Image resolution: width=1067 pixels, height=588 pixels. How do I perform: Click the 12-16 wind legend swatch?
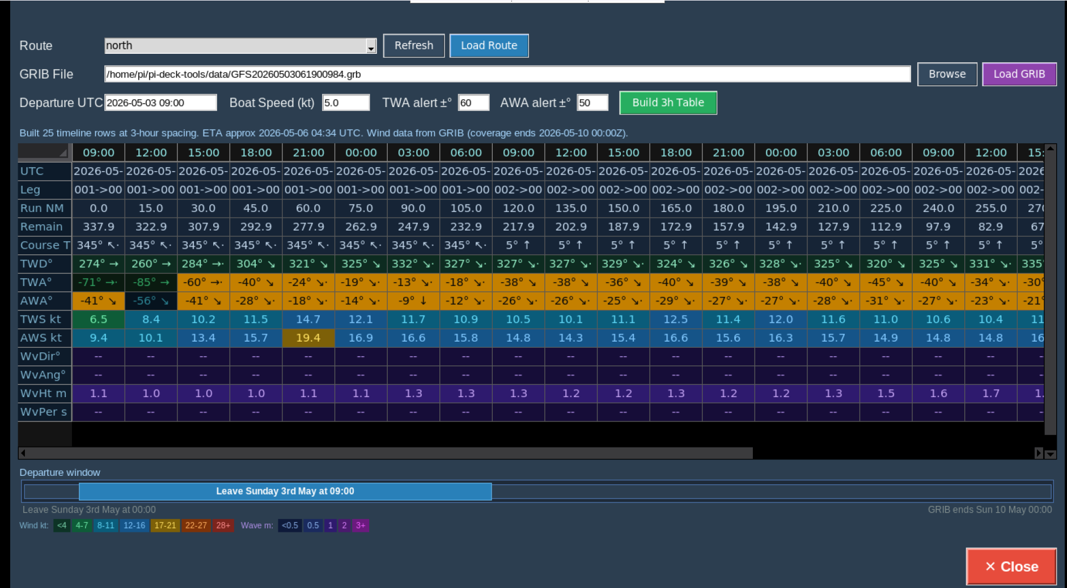[134, 526]
